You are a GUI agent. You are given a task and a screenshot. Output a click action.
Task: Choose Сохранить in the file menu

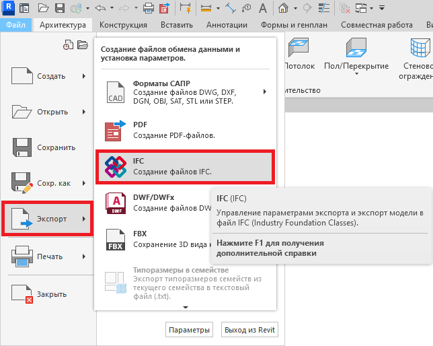(x=48, y=147)
